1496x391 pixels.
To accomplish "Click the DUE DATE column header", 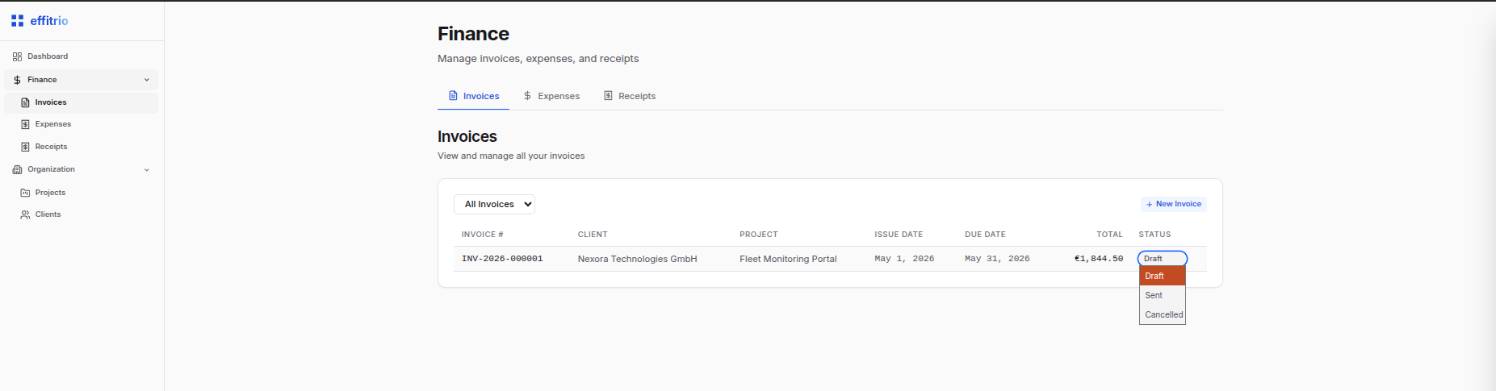I will tap(985, 235).
